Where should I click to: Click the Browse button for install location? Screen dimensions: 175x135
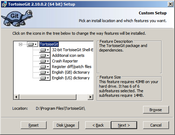tap(156, 110)
